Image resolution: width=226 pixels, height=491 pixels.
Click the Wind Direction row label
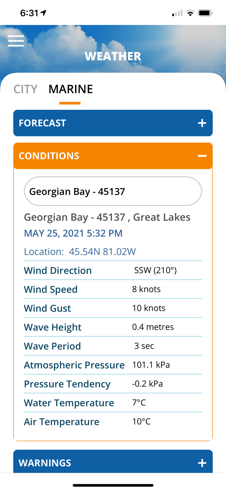tap(58, 270)
